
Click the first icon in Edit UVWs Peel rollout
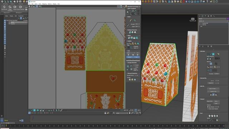click(x=128, y=55)
